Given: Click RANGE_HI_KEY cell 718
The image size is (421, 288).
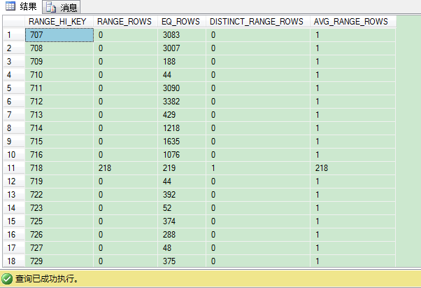Looking at the screenshot, I should click(x=59, y=168).
